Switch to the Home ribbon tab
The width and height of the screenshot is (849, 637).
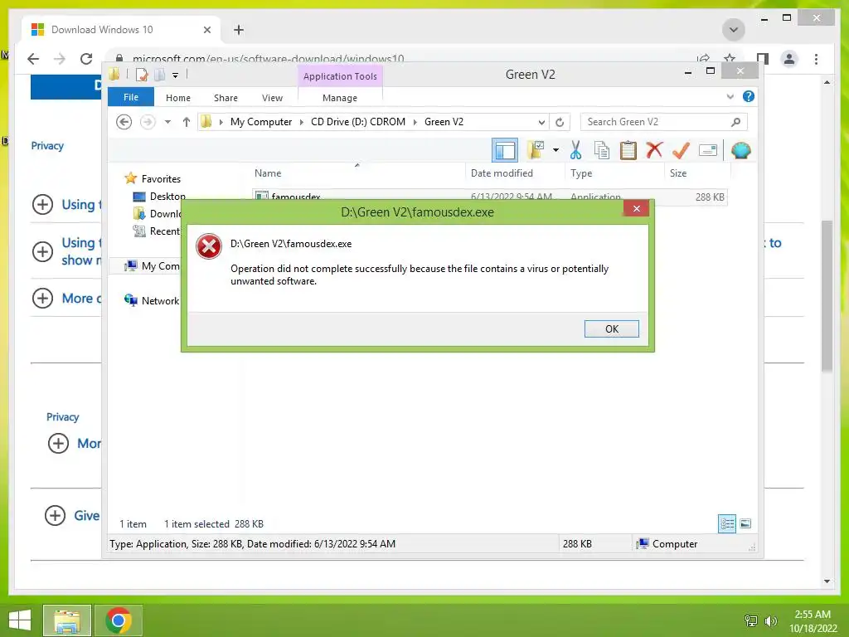(x=178, y=98)
